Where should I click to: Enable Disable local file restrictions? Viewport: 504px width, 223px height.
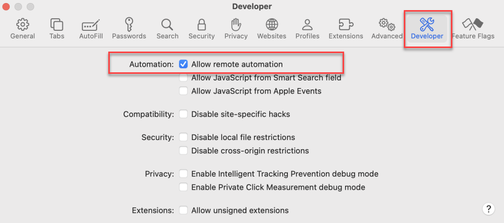click(183, 138)
